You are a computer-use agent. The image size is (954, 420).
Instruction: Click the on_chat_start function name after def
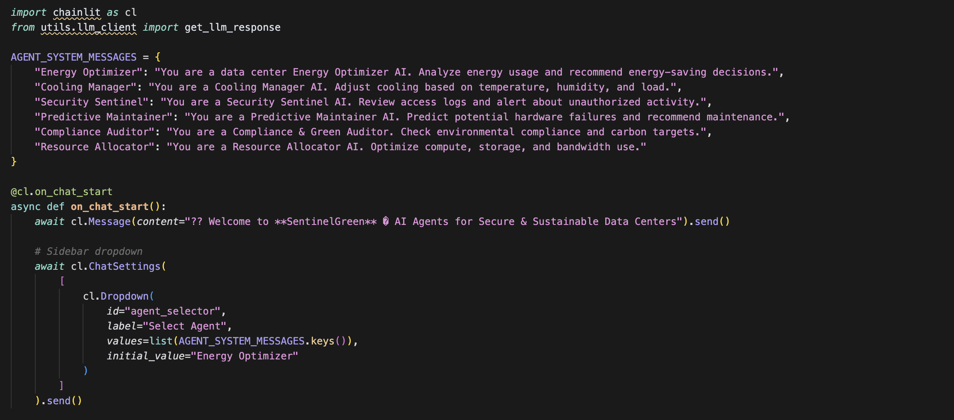110,207
